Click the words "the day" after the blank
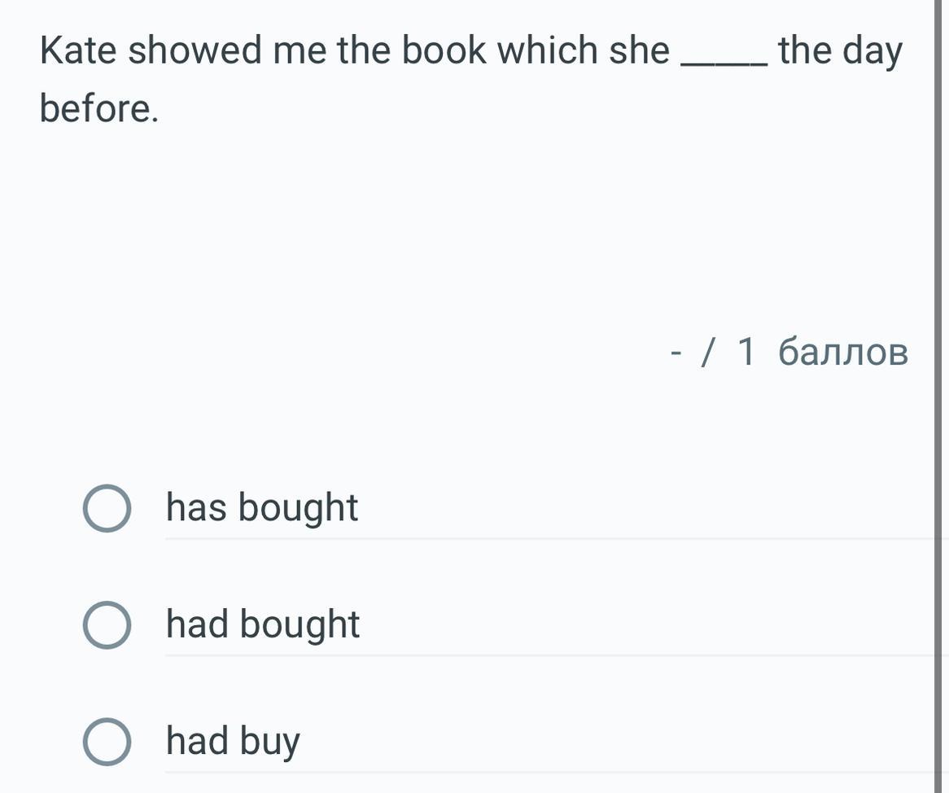This screenshot has width=949, height=793. point(840,51)
